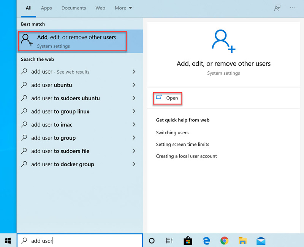This screenshot has height=247, width=304.
Task: Open the Microsoft Store app
Action: tap(188, 241)
